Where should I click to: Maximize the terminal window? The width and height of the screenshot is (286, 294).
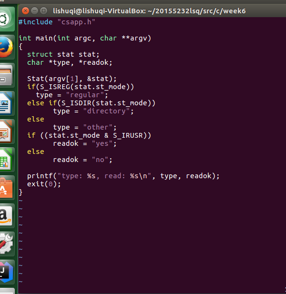44,10
